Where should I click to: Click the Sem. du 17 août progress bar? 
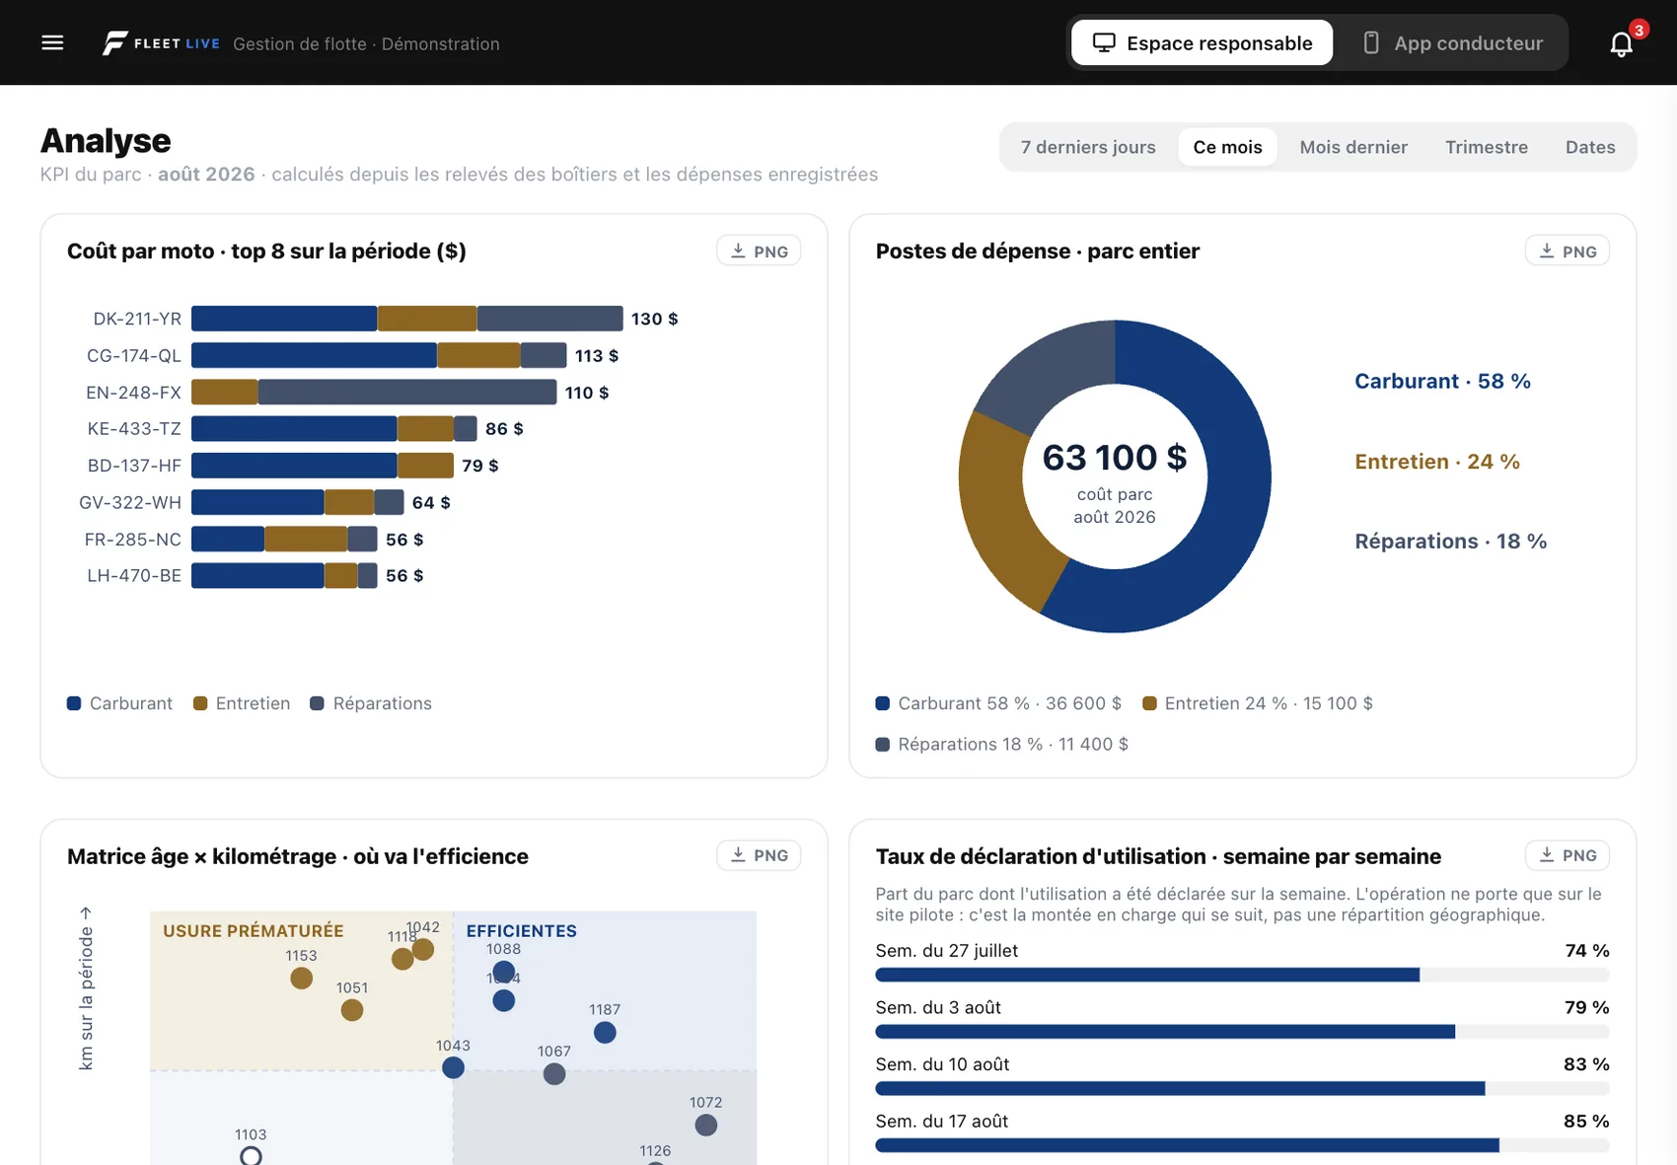tap(1242, 1145)
